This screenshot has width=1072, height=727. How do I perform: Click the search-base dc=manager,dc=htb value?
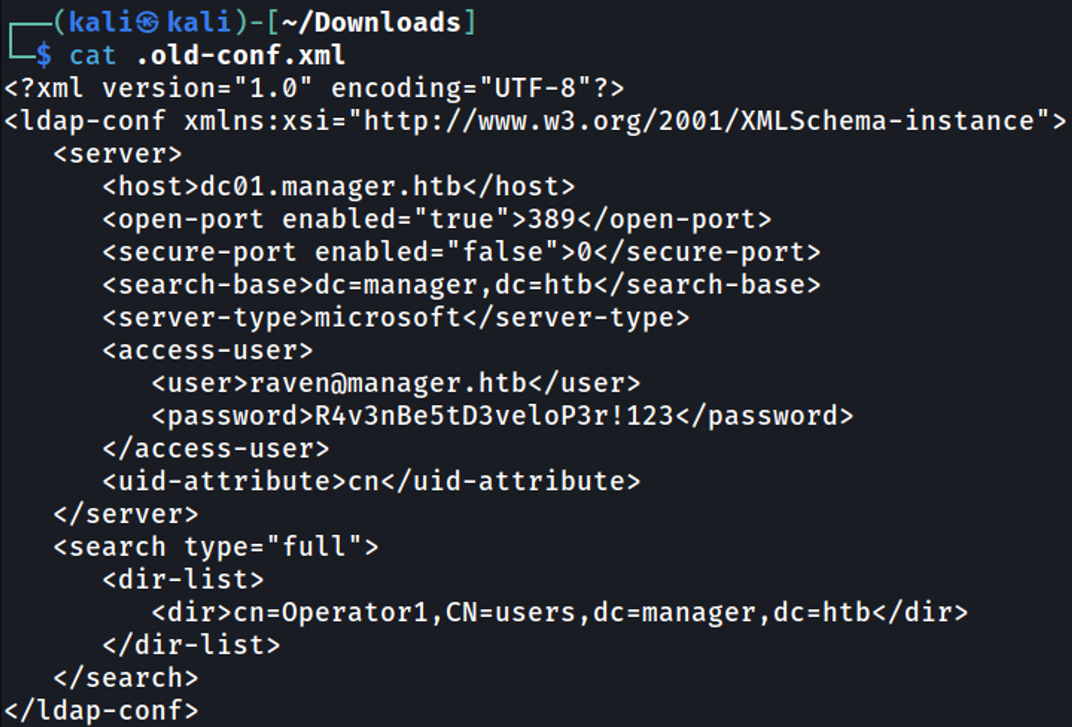(453, 285)
